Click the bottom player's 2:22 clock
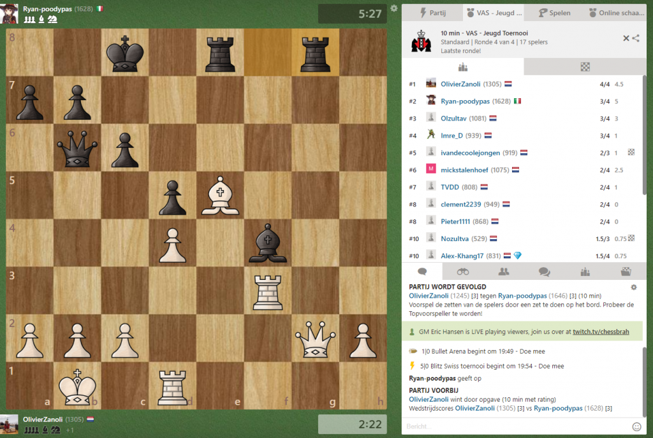This screenshot has width=653, height=438. 352,424
